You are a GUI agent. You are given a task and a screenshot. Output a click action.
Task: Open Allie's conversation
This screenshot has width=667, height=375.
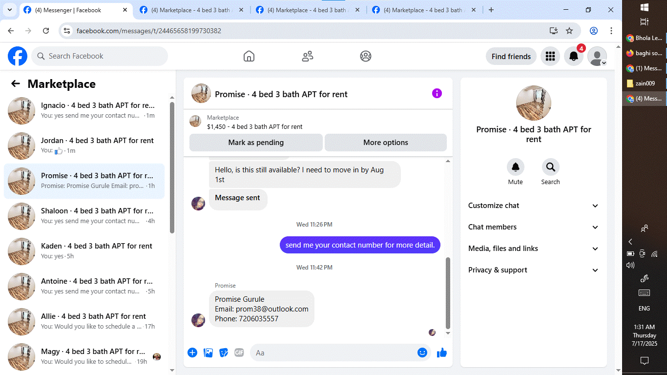(84, 321)
